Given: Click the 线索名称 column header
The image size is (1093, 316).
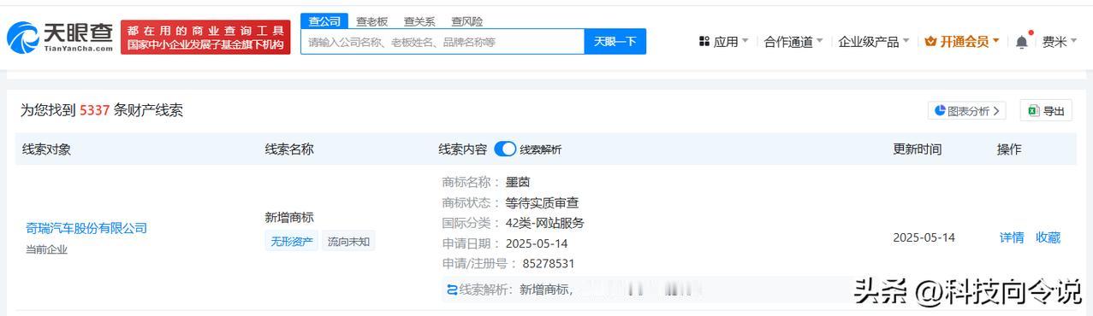Looking at the screenshot, I should click(289, 149).
